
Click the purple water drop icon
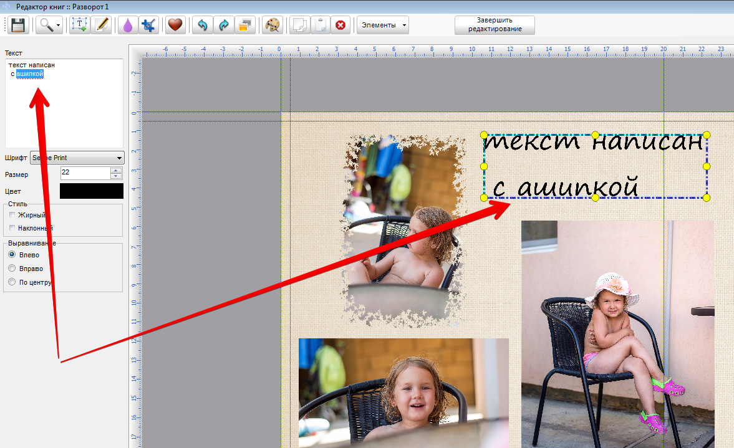(127, 25)
